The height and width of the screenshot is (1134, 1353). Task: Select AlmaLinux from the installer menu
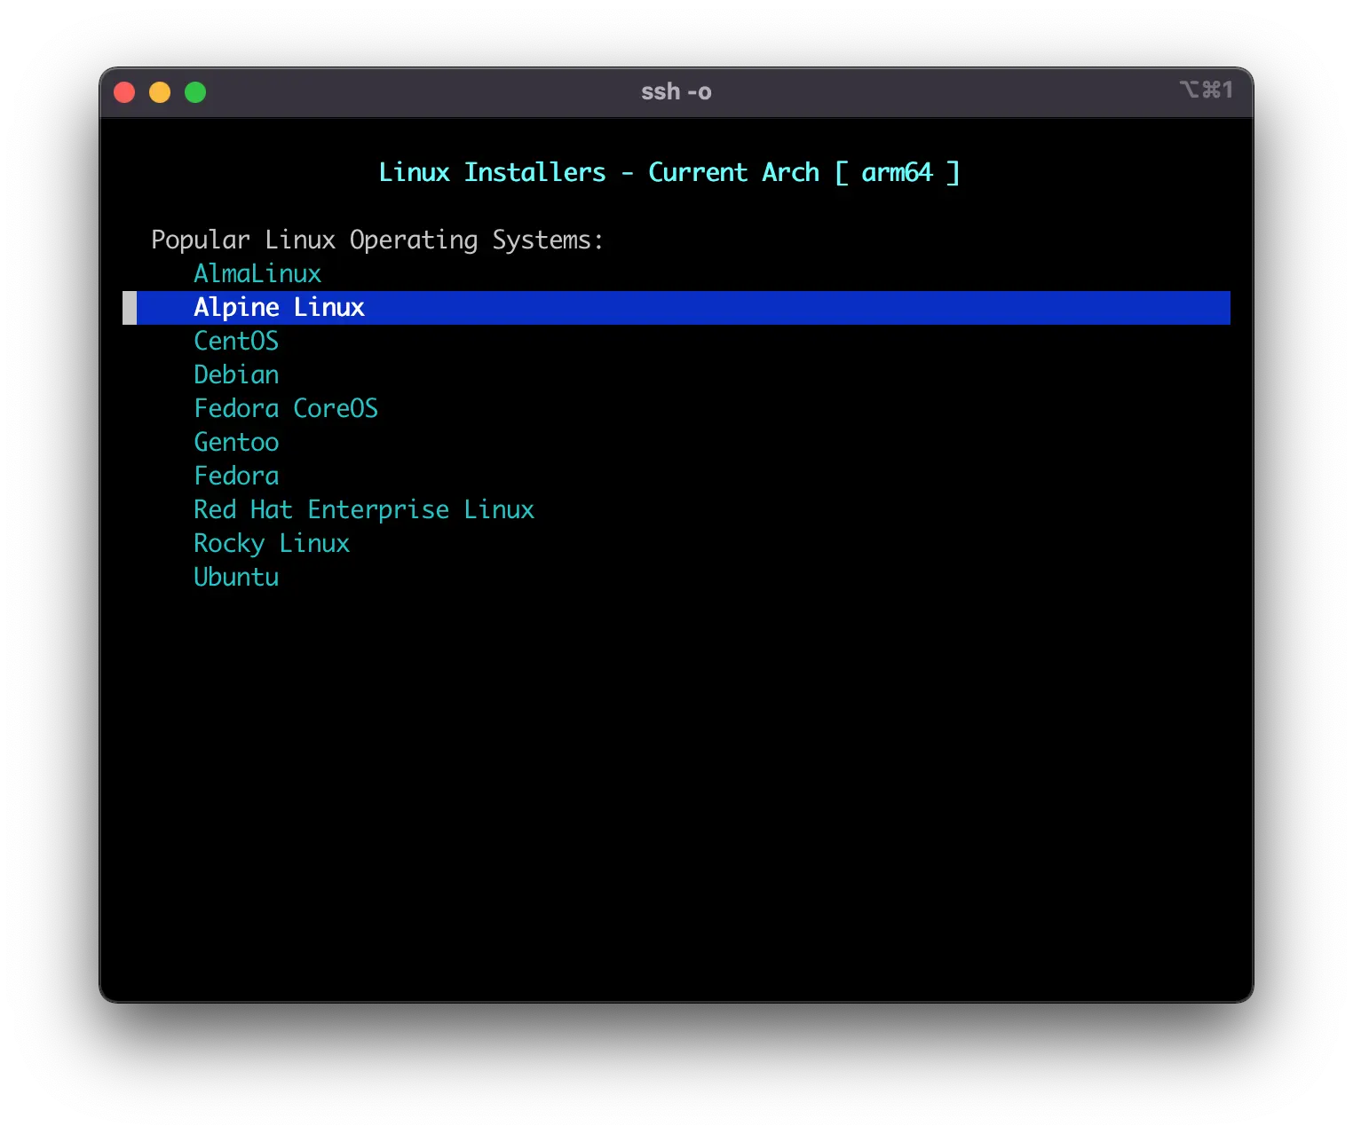click(257, 273)
